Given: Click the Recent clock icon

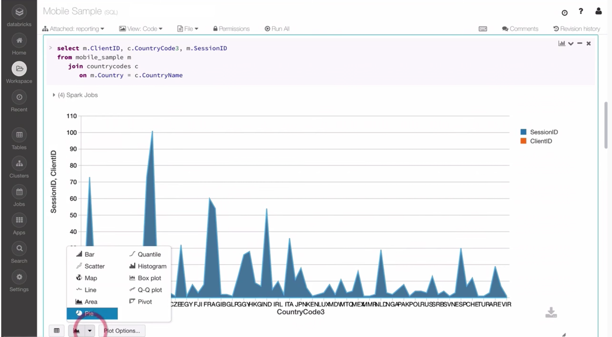Looking at the screenshot, I should pyautogui.click(x=19, y=97).
